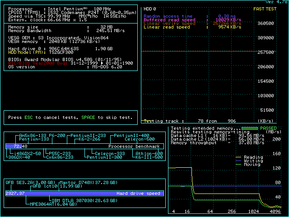Select VESA memory 2048 KB line
Image resolution: width=289 pixels, height=217 pixels.
click(x=54, y=42)
